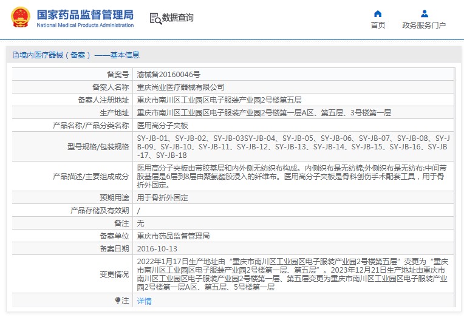Click the 产品存储及有效期 label
This screenshot has width=464, height=320.
100,210
